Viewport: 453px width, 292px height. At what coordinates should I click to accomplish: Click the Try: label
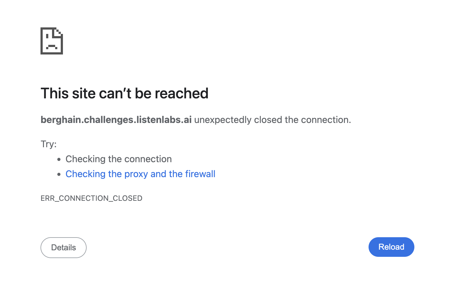(49, 144)
